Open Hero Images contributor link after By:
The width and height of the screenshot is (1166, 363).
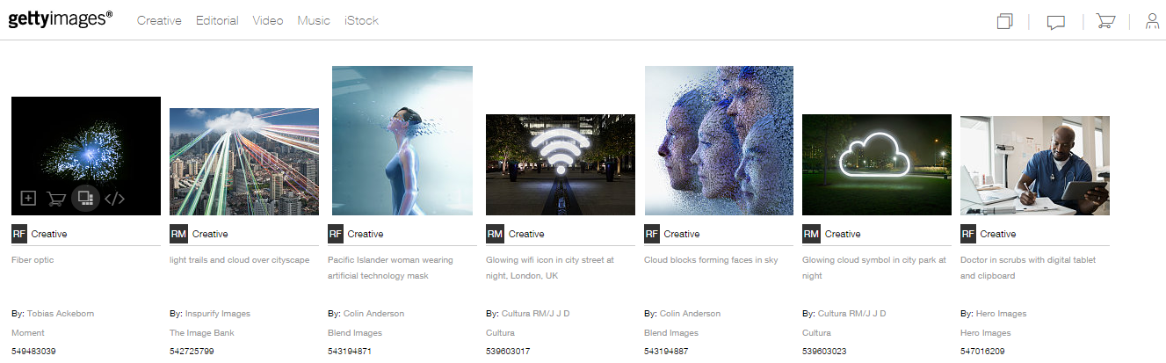pyautogui.click(x=1001, y=314)
